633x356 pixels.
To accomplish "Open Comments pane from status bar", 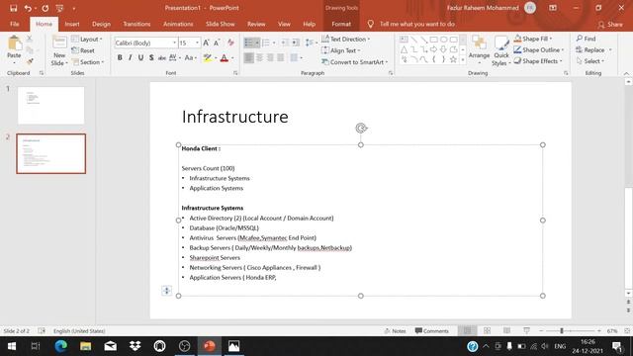I will point(431,331).
